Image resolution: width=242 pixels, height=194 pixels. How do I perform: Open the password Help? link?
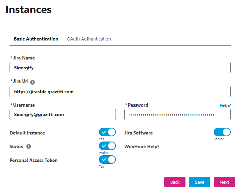[x=225, y=106]
